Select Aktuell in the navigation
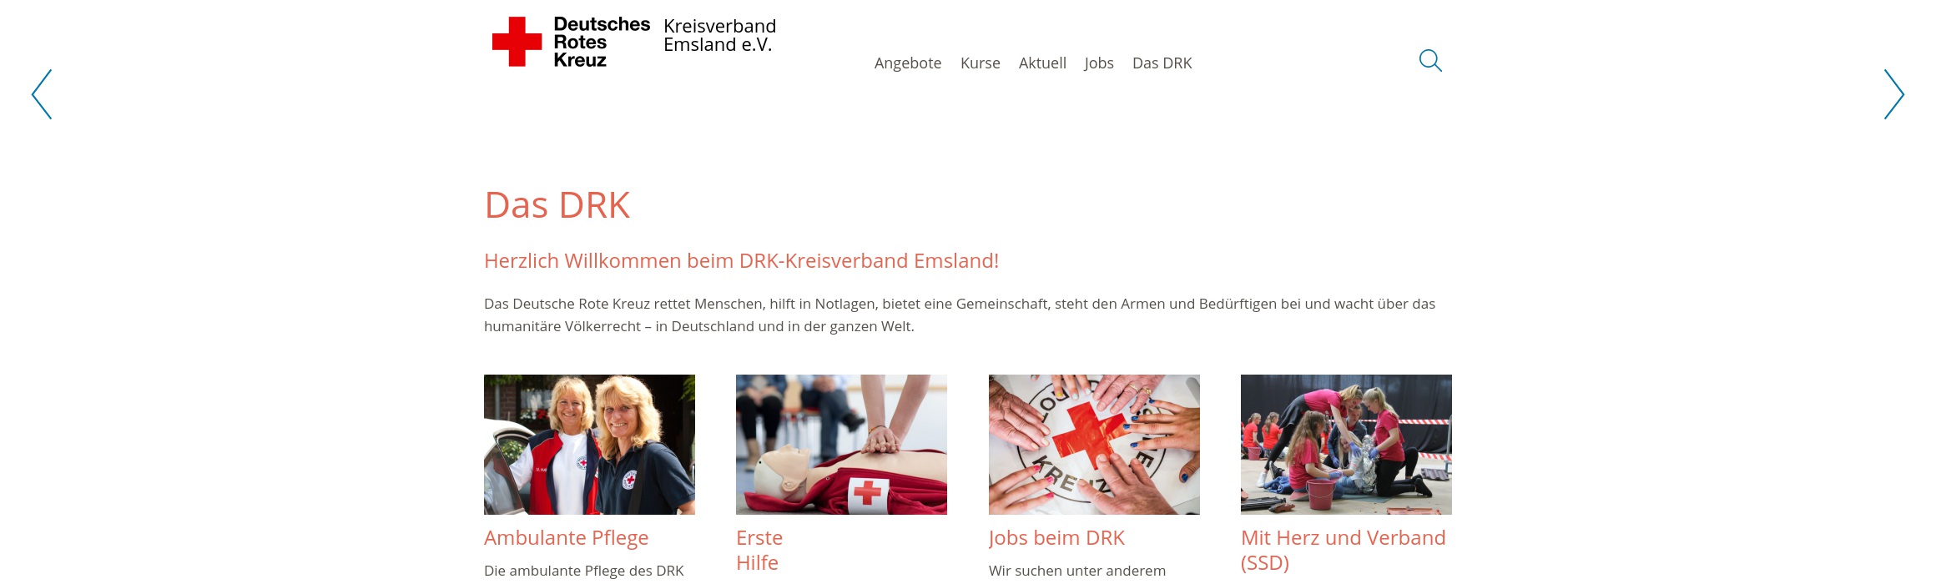 pos(1042,63)
